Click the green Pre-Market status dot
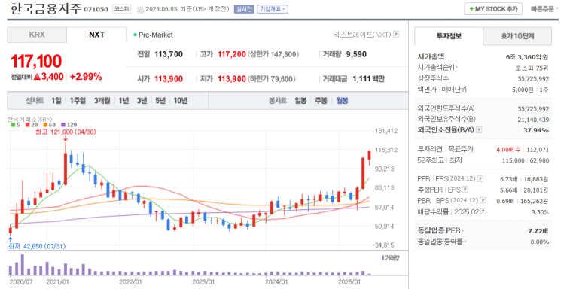 [x=135, y=35]
